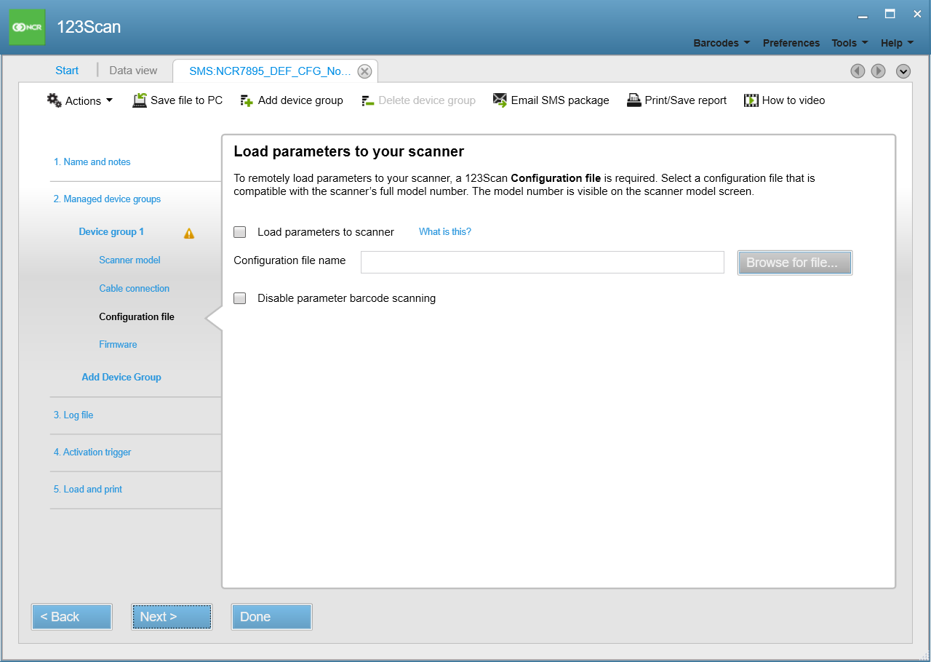Click the Add device group icon
Screen dimensions: 931x662
coord(247,100)
